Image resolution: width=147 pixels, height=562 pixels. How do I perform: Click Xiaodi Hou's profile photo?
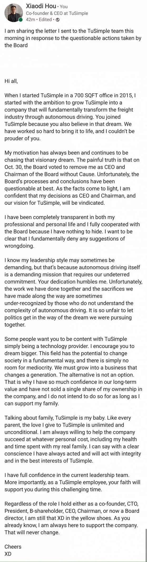point(14,13)
